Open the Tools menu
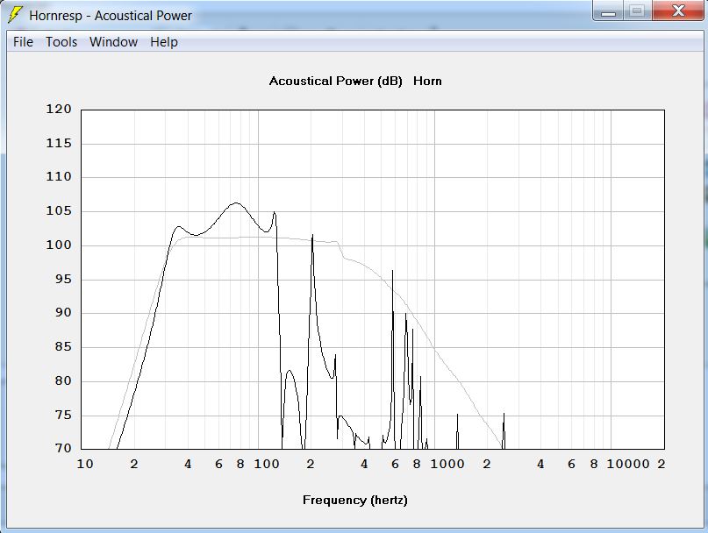The width and height of the screenshot is (708, 533). (61, 42)
